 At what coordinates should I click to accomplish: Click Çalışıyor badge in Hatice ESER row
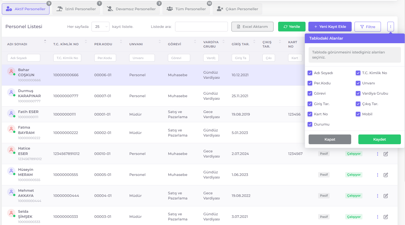[354, 154]
